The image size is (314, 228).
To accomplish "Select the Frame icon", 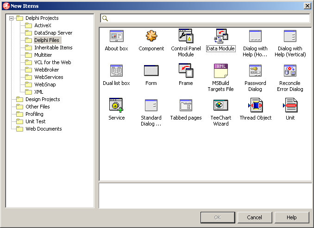I will 186,71.
